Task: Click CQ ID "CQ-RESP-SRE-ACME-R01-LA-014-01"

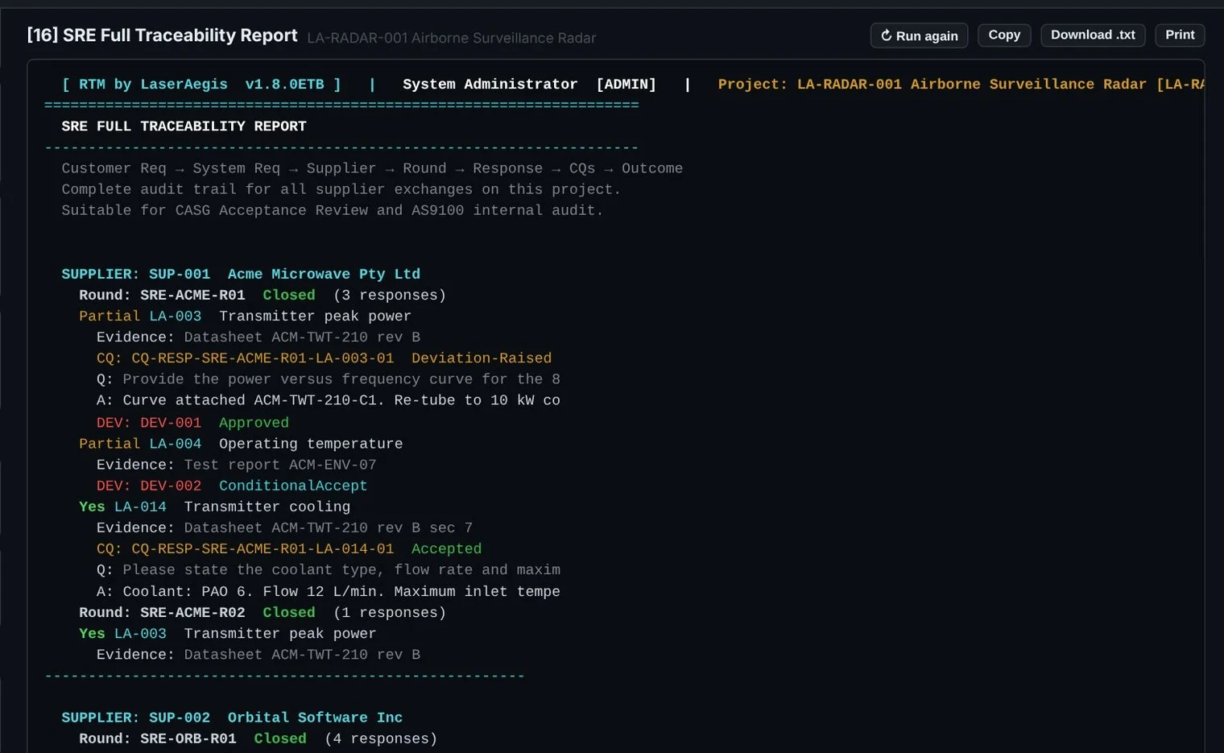Action: tap(263, 548)
